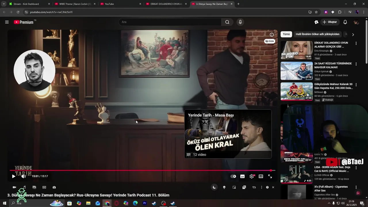Open Chrome three-dot menu

tap(363, 12)
